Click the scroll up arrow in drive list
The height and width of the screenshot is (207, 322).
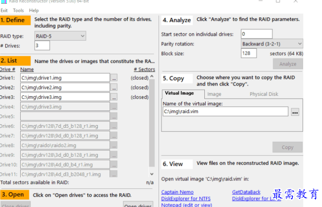(x=152, y=76)
